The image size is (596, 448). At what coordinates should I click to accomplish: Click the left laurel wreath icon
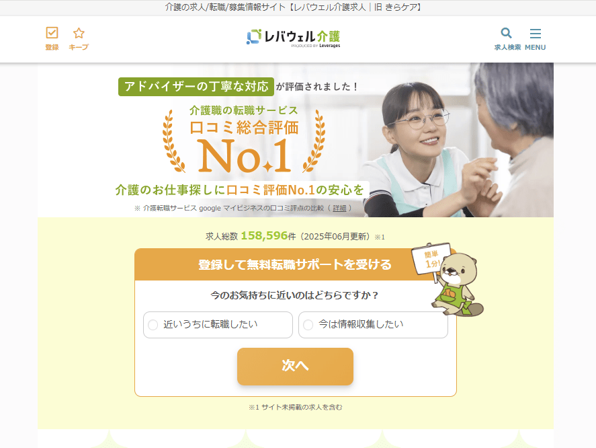click(x=173, y=141)
